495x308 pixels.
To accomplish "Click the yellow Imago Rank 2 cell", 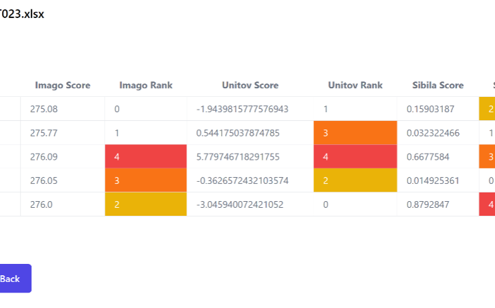I will (146, 204).
